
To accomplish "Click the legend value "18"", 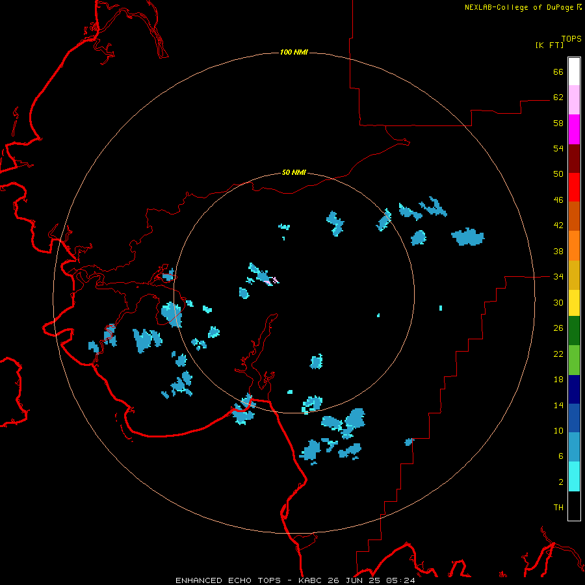I will tap(558, 380).
